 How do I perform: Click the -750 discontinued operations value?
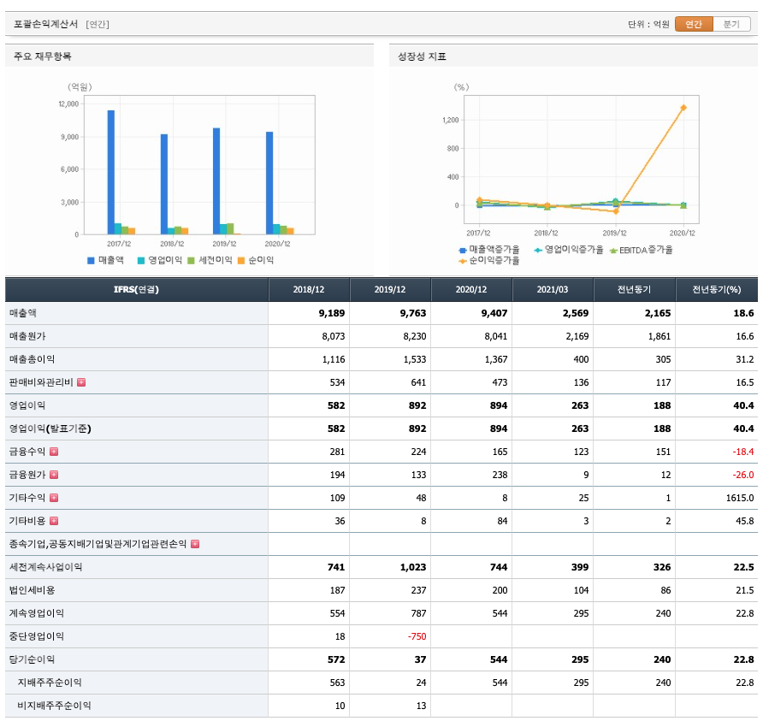point(417,636)
